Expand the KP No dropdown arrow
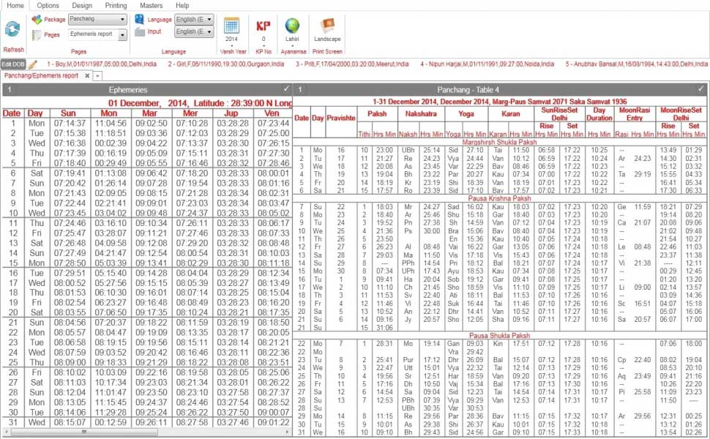The height and width of the screenshot is (439, 710). pos(264,45)
